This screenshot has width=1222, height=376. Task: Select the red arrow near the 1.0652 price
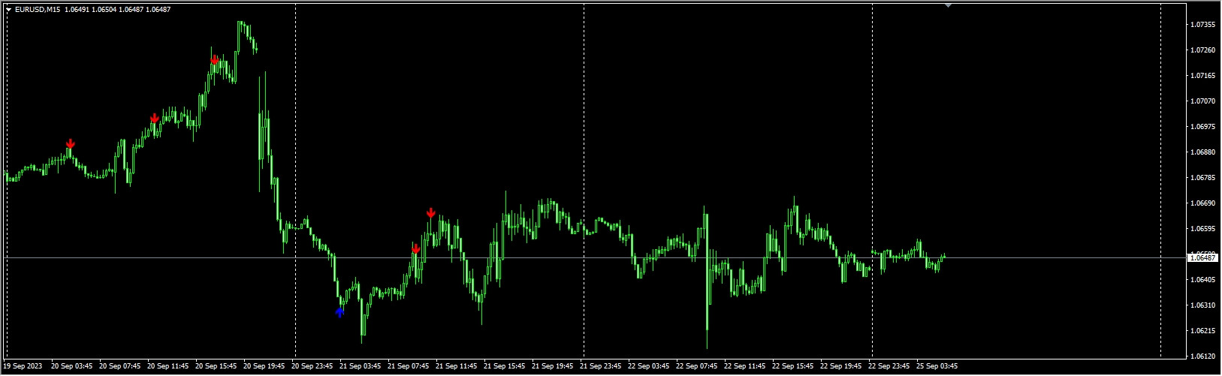coord(415,248)
